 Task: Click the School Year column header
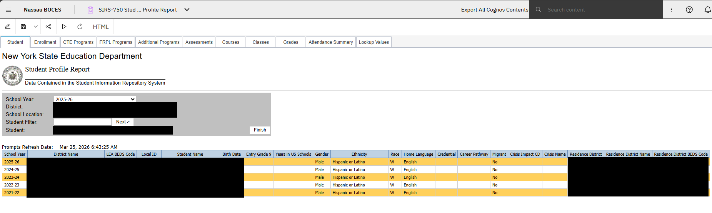(x=15, y=154)
